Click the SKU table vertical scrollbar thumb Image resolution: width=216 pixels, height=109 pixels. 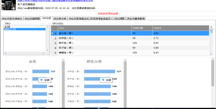pos(211,31)
